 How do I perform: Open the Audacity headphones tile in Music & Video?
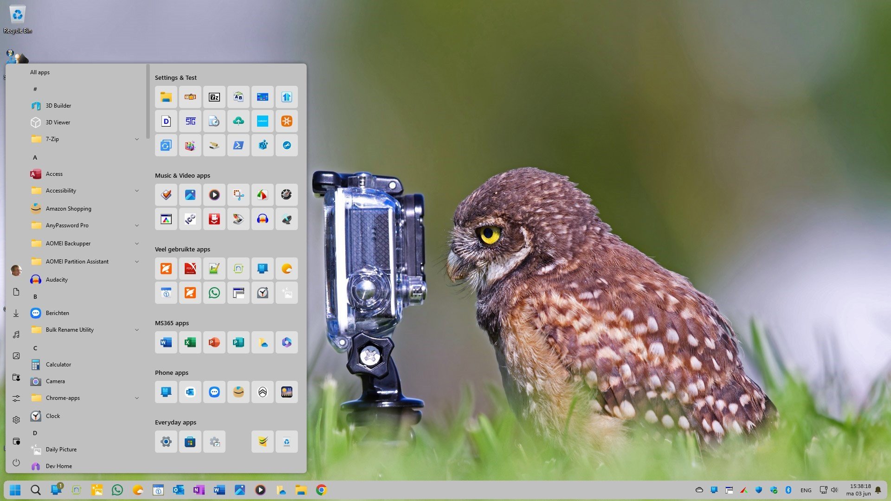pos(262,219)
